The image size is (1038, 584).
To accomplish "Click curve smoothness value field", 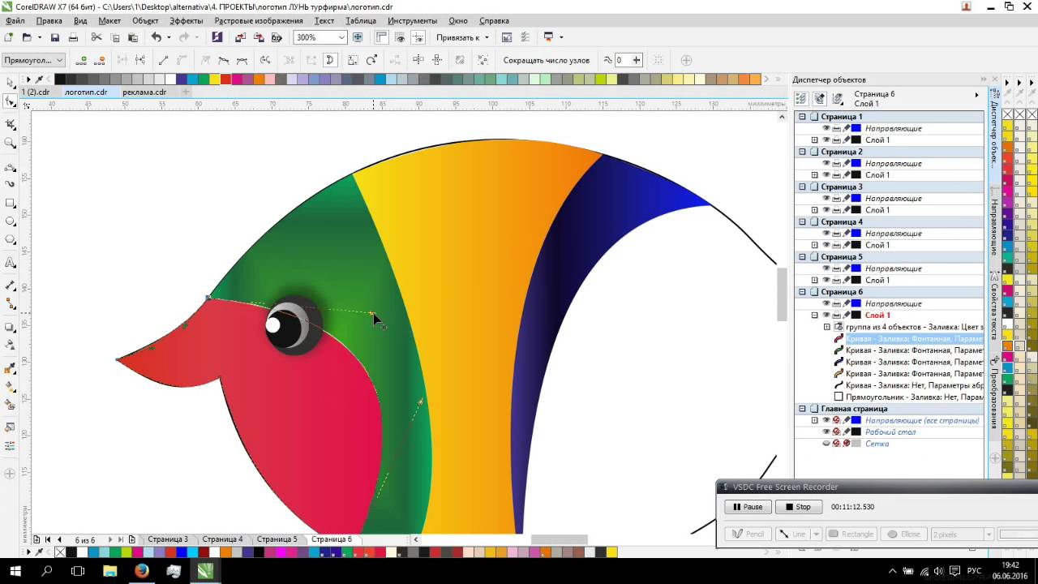I will click(622, 60).
